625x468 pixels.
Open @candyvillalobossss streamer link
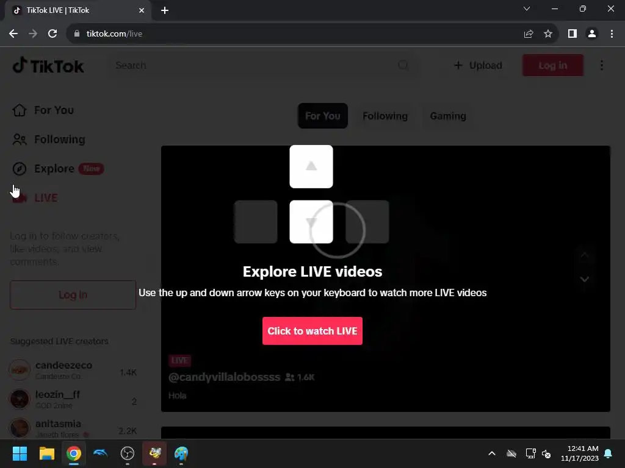[225, 377]
